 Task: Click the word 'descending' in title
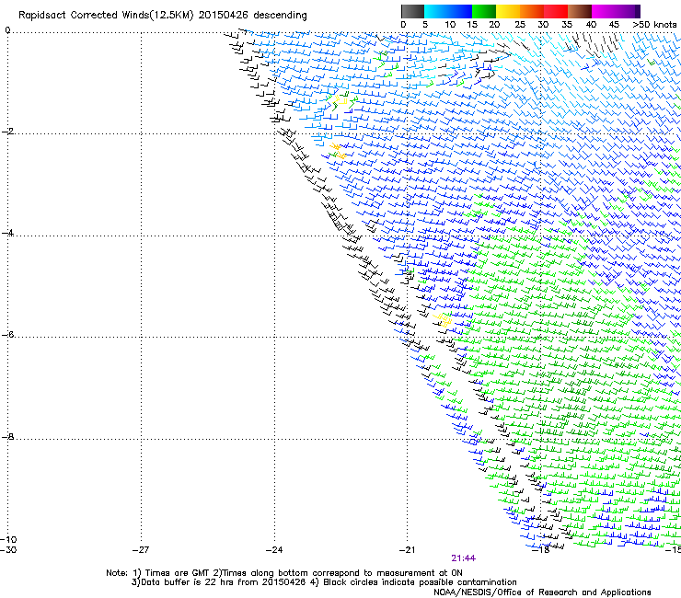(x=280, y=16)
